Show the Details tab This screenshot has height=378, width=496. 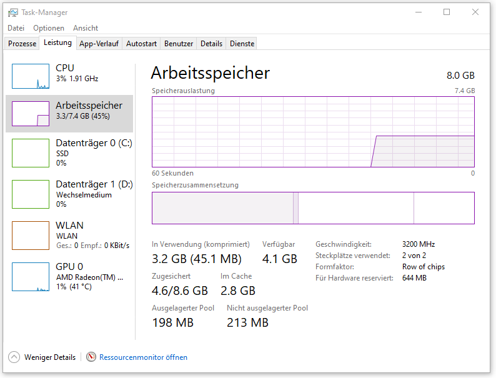(x=211, y=44)
